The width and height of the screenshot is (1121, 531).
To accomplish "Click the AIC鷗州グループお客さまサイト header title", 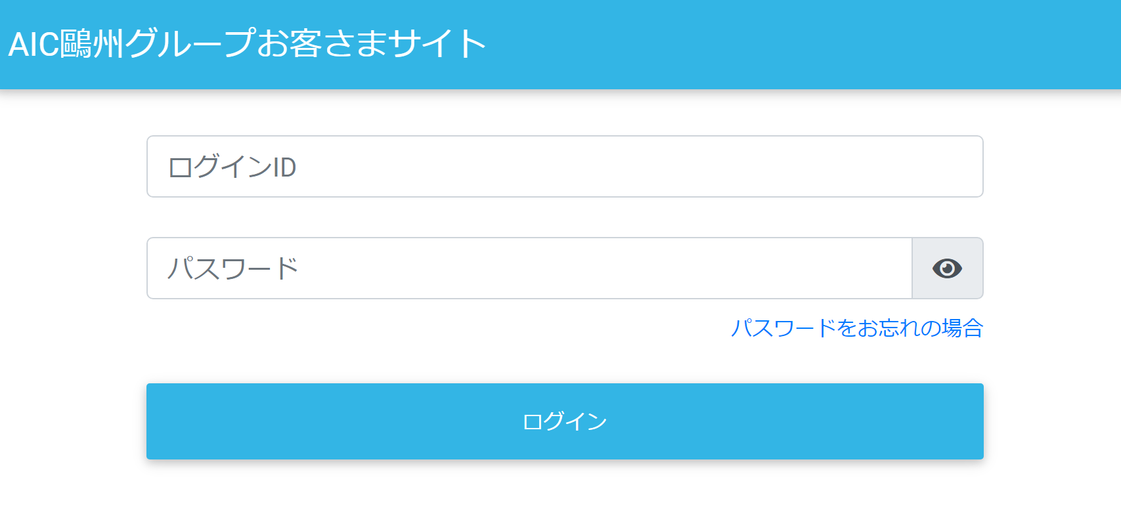I will point(247,44).
